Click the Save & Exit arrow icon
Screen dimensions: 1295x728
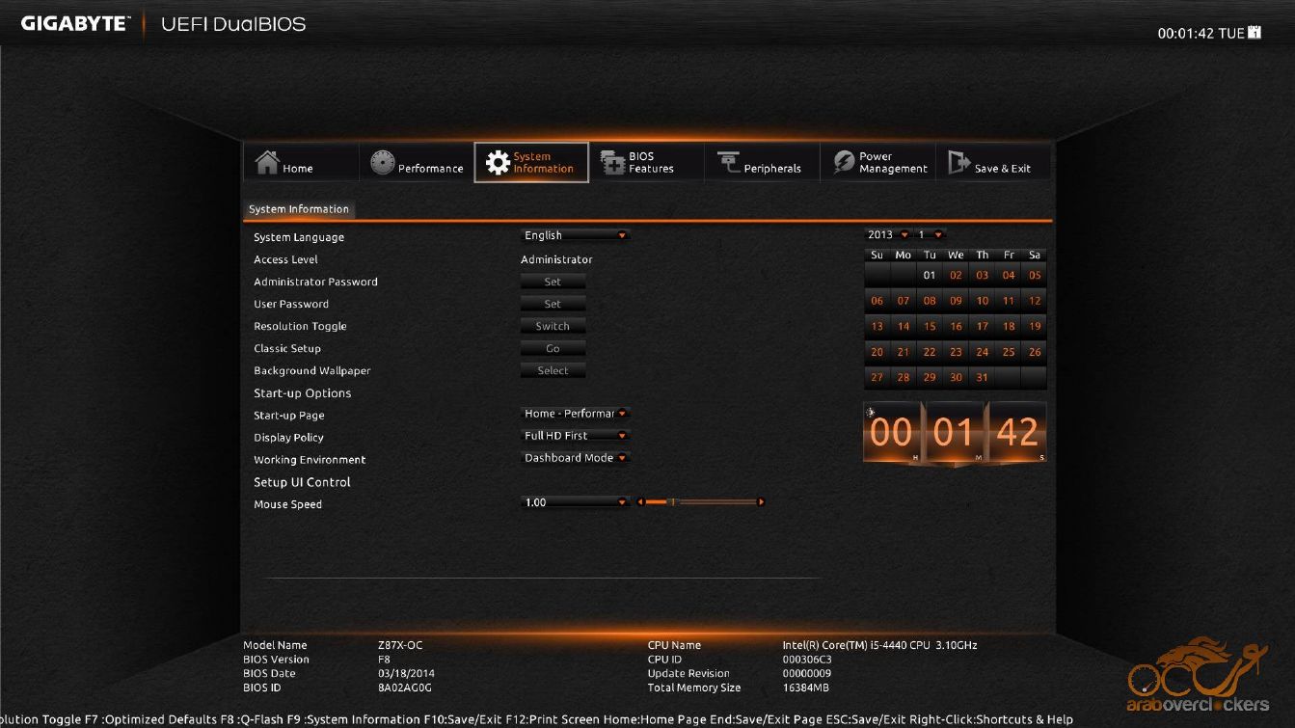point(958,163)
